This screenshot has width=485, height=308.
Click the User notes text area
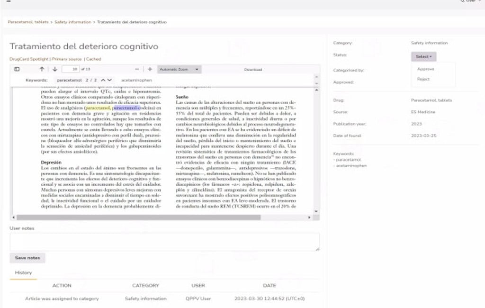164,242
